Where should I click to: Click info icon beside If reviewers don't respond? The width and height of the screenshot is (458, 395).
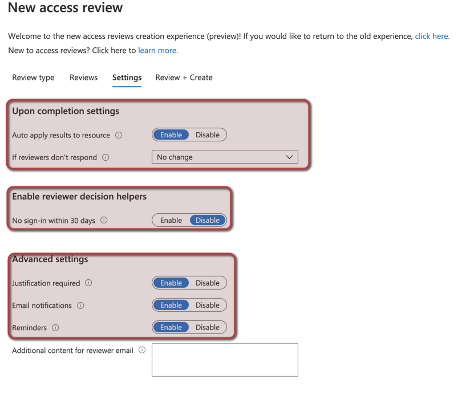click(106, 157)
